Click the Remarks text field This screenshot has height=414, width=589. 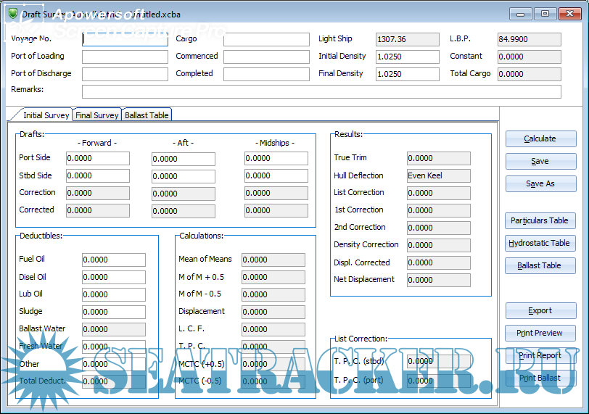click(321, 91)
